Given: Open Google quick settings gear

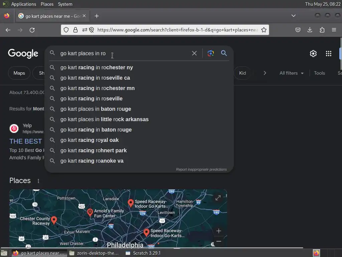Looking at the screenshot, I should click(313, 54).
